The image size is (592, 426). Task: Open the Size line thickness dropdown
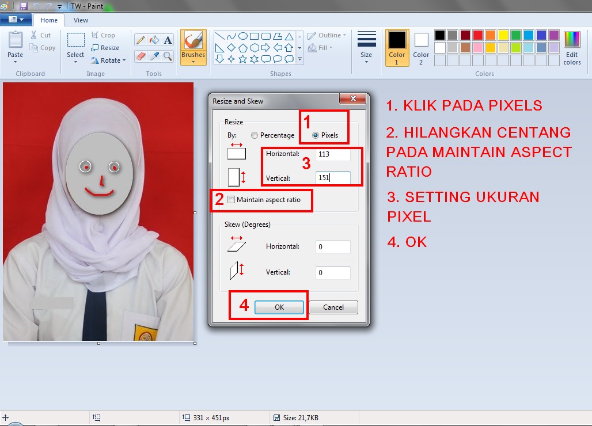coord(366,47)
